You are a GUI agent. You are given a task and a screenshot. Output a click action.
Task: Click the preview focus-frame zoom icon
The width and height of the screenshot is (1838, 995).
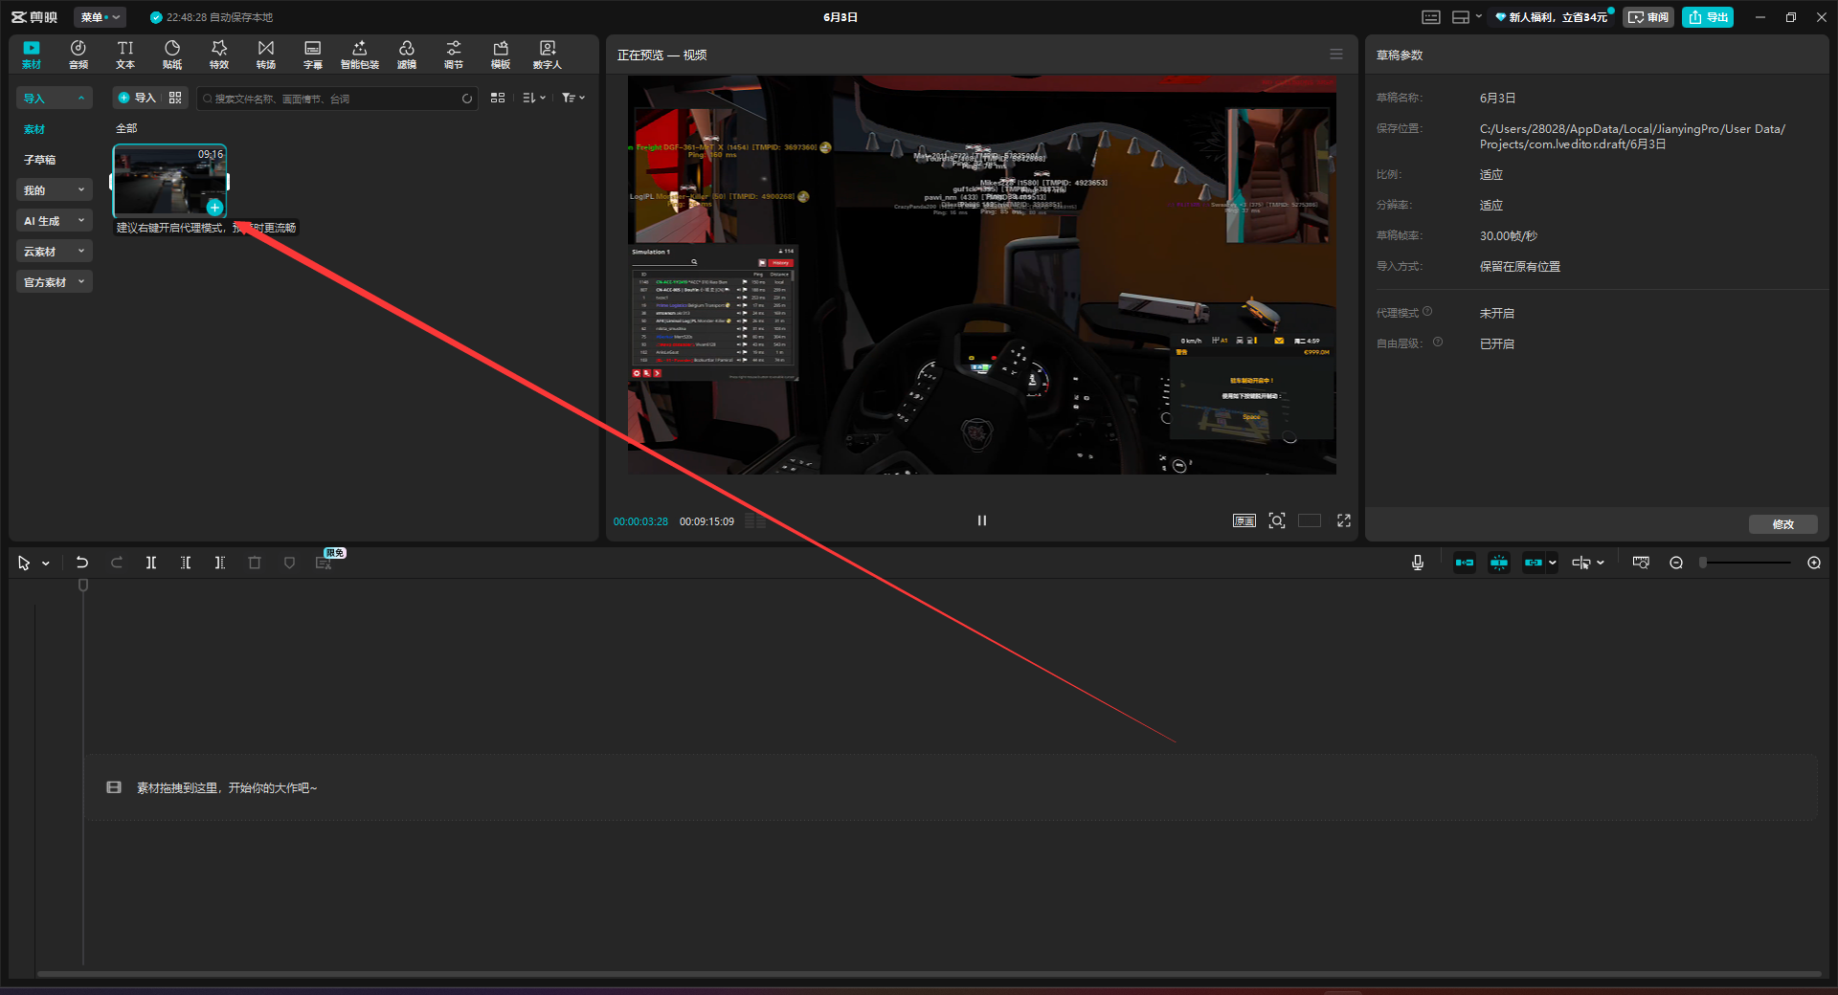[1277, 520]
